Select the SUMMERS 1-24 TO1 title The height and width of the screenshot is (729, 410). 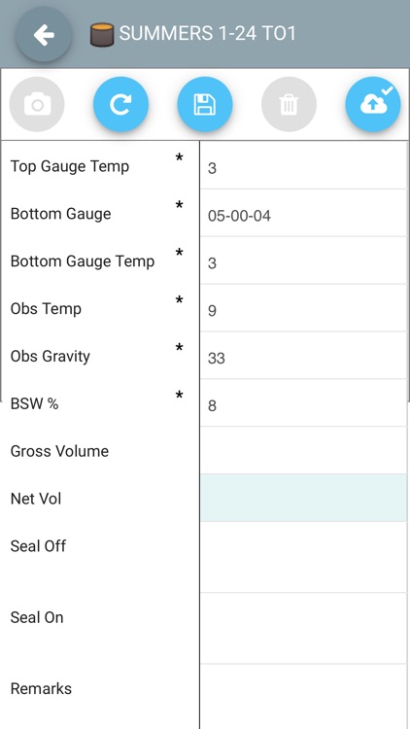(x=207, y=34)
